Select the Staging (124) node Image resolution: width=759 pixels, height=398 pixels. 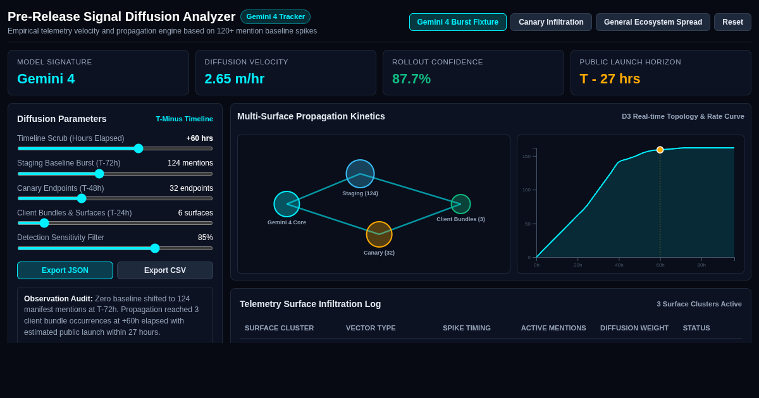pyautogui.click(x=360, y=174)
